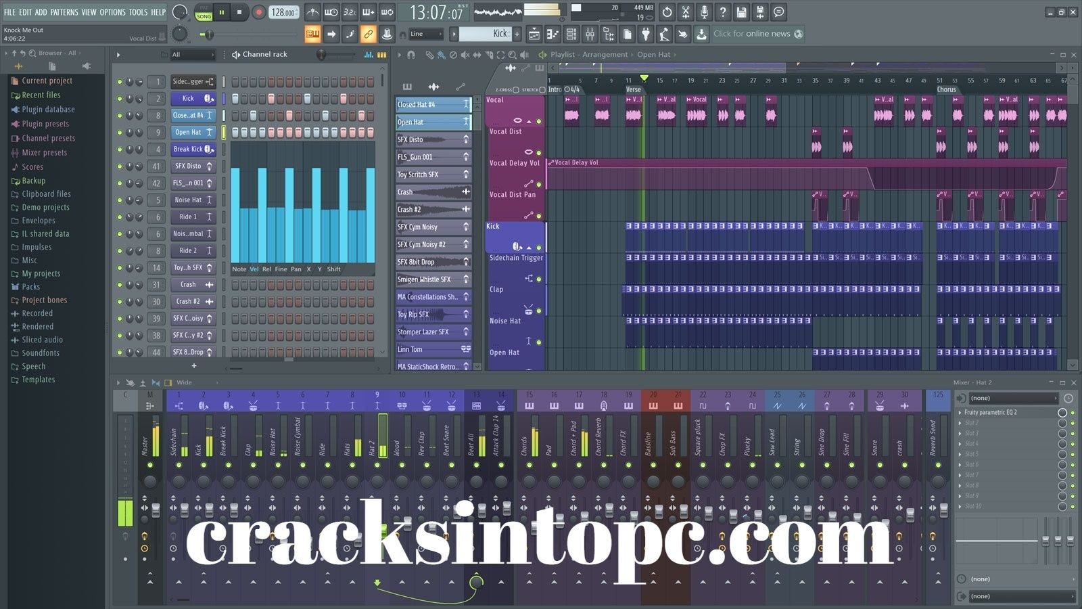Click the save project floppy icon
1082x609 pixels.
tap(741, 12)
